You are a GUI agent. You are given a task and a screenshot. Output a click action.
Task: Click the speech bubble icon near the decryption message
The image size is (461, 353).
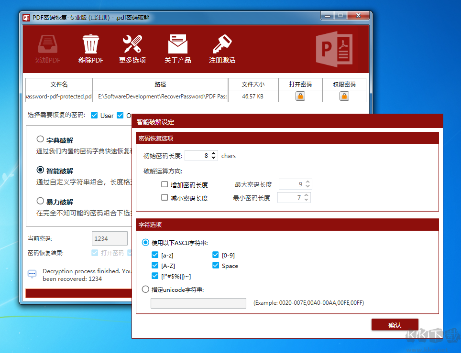pyautogui.click(x=32, y=274)
